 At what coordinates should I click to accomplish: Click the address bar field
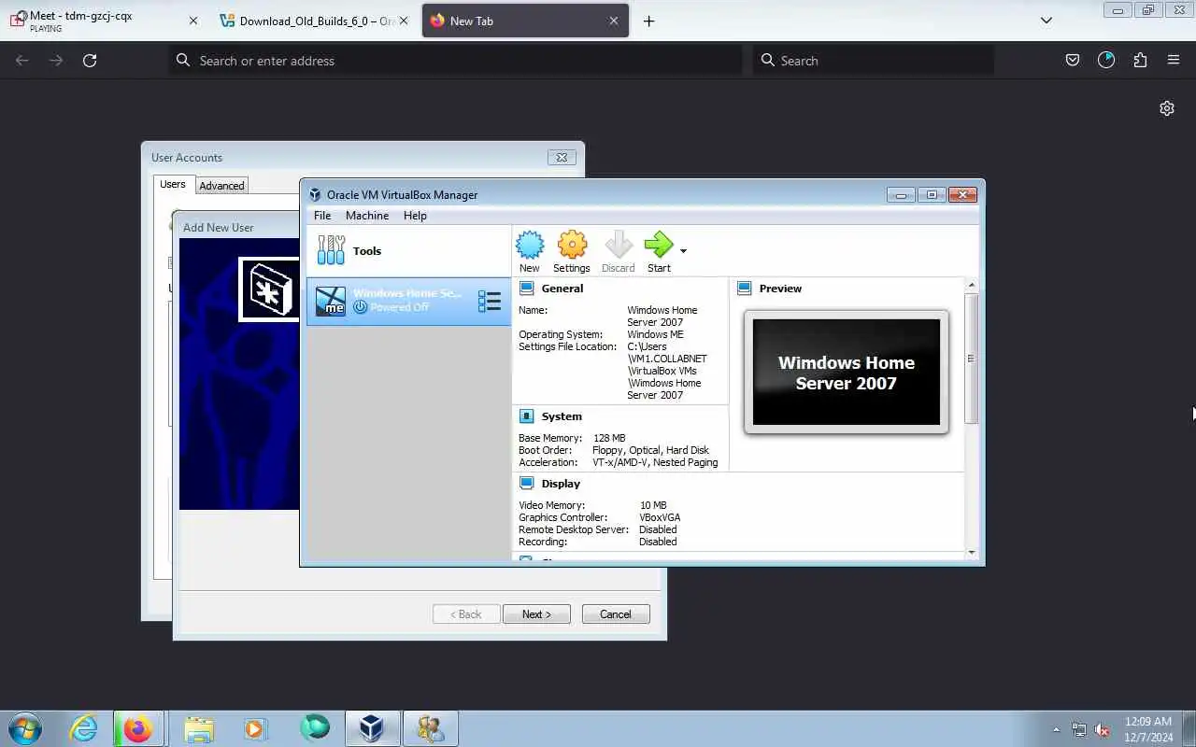point(456,60)
